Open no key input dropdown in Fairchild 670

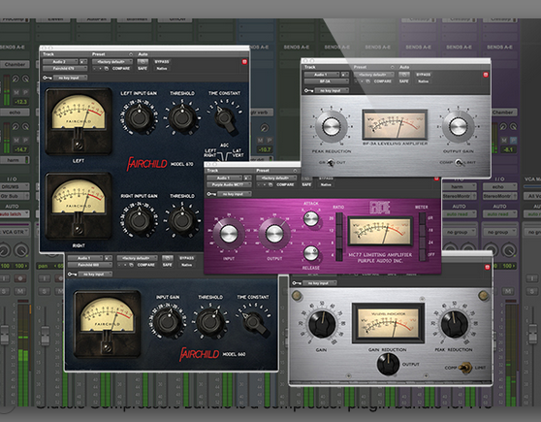pyautogui.click(x=71, y=78)
